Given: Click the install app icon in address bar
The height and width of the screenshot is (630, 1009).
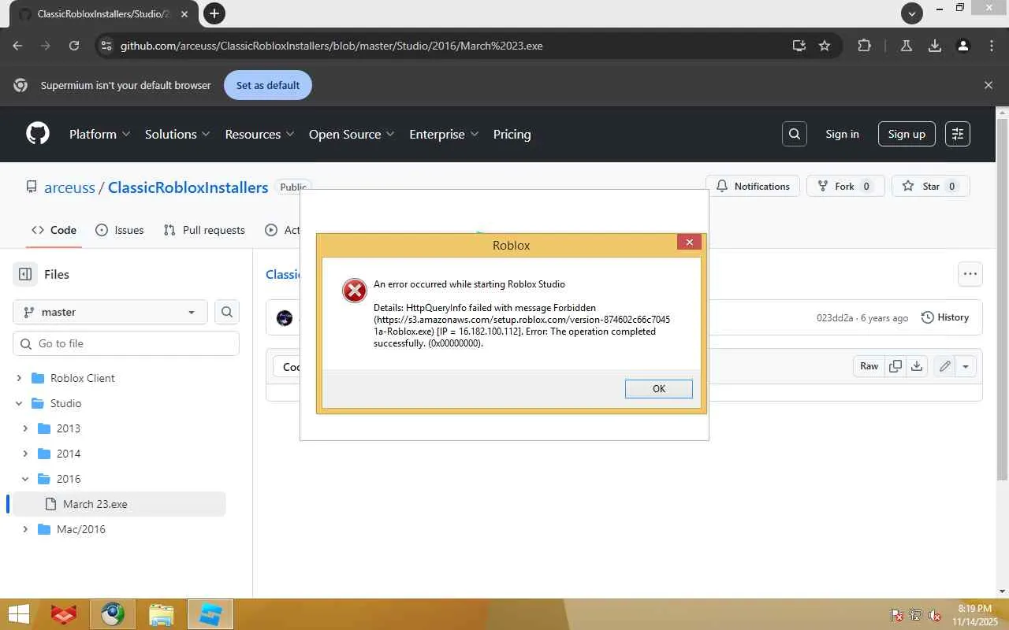Looking at the screenshot, I should click(x=799, y=46).
